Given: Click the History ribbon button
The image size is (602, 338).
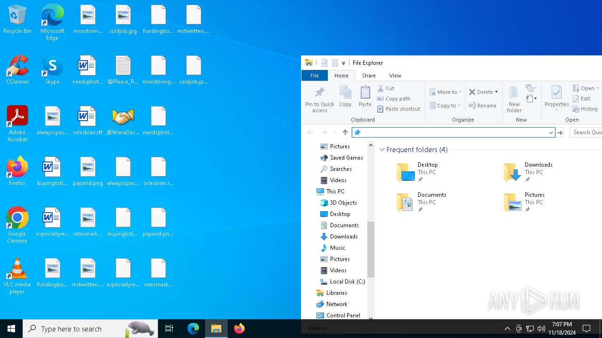Looking at the screenshot, I should 585,109.
